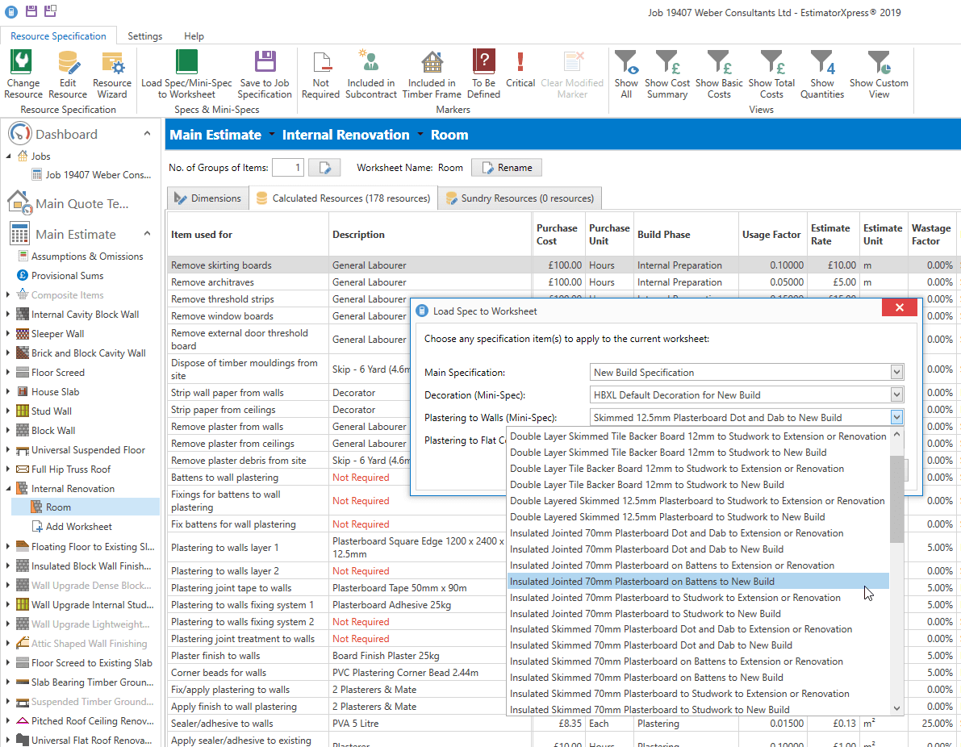Click Load Spec/Mini-Spec to Worksheet

tap(186, 75)
